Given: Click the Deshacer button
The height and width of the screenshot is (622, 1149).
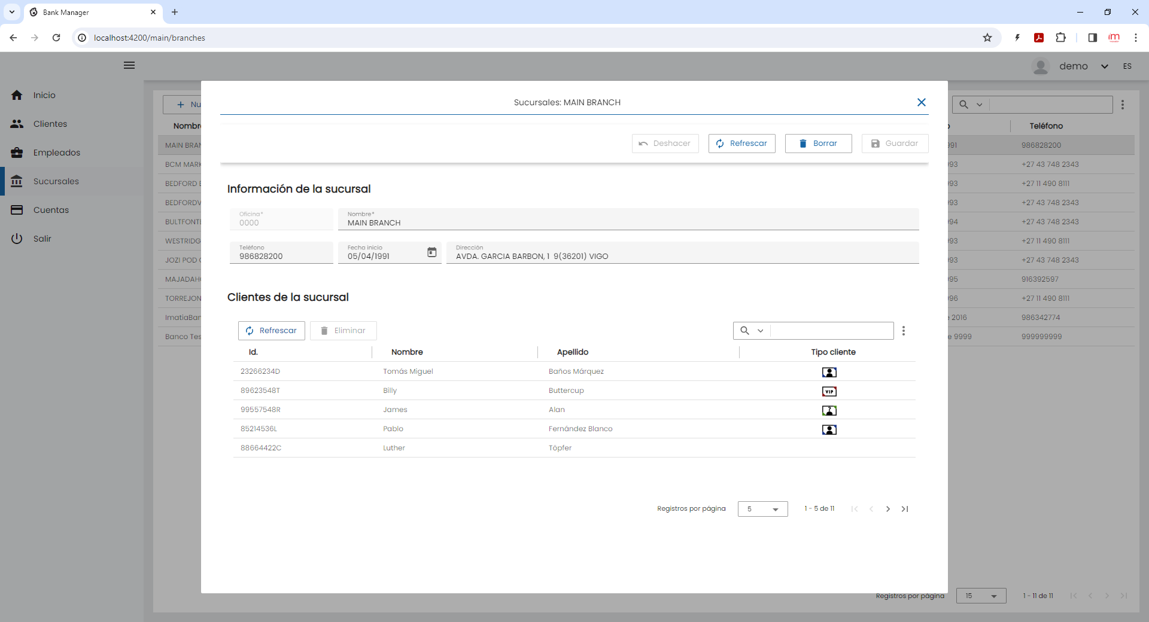Looking at the screenshot, I should 665,144.
